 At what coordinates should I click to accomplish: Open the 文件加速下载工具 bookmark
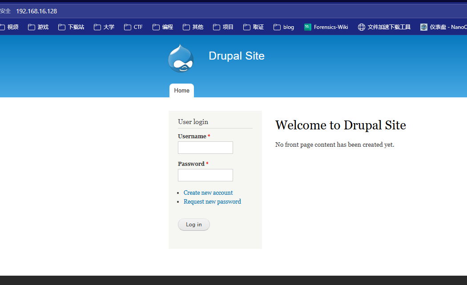(x=384, y=27)
